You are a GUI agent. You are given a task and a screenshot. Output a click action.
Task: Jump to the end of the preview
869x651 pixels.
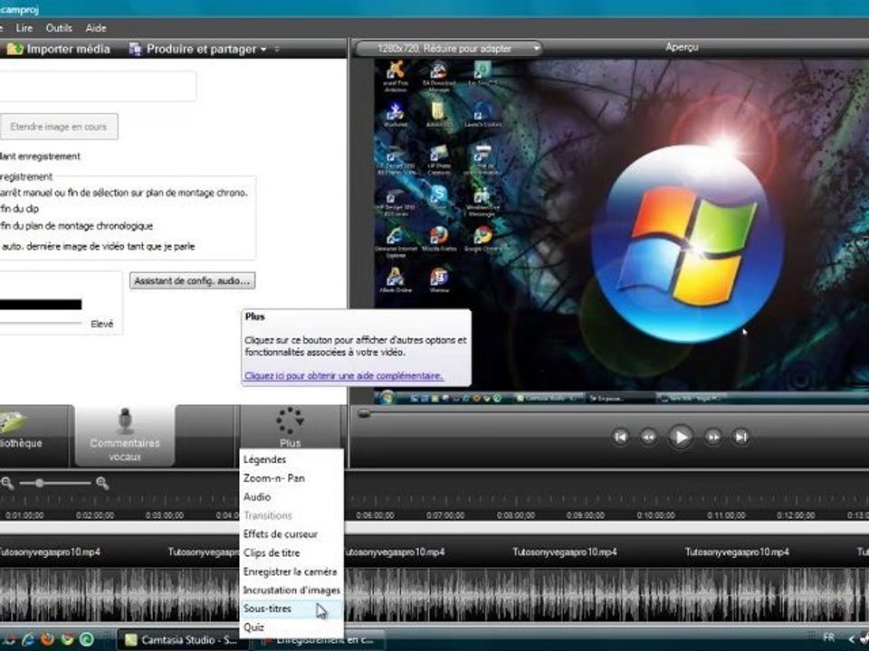click(741, 438)
